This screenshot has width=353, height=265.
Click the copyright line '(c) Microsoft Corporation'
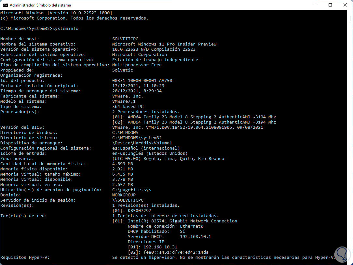(74, 18)
